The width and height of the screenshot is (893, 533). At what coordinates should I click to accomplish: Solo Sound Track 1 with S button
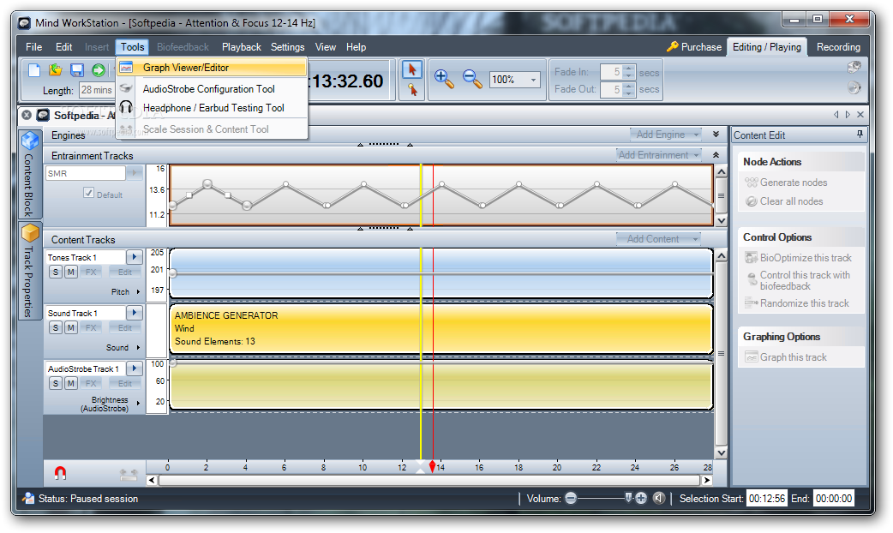pos(55,328)
